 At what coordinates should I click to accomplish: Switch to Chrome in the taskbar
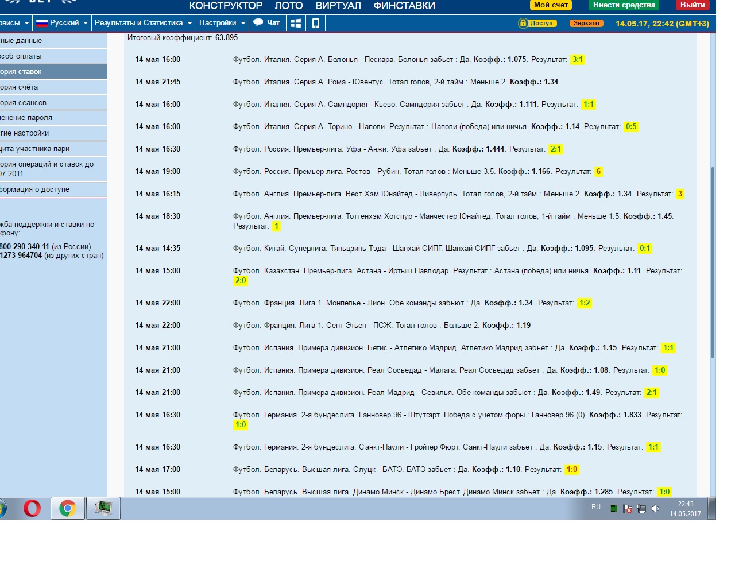click(x=67, y=508)
